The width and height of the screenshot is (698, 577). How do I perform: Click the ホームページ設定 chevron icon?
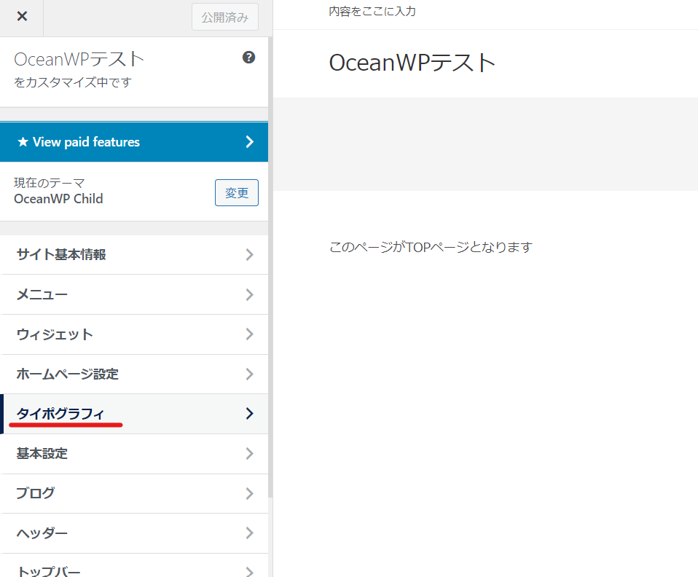tap(250, 374)
